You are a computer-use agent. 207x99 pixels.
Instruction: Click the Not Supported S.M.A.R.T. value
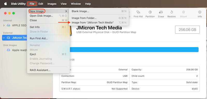(x=120, y=89)
